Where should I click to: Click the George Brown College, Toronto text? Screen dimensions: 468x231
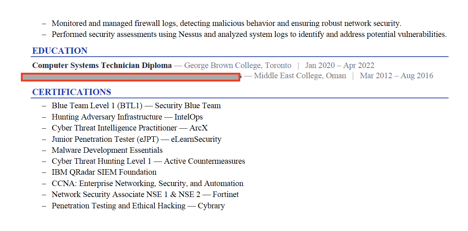coord(238,65)
